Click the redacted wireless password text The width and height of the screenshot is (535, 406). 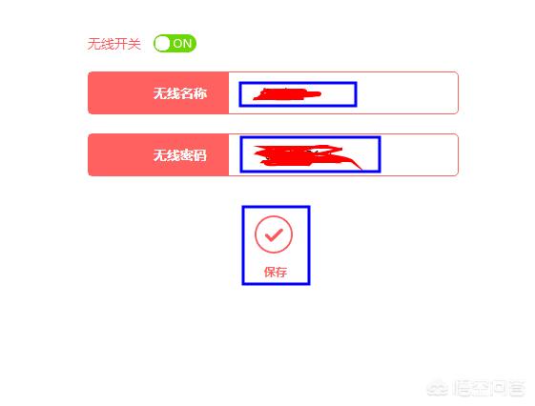point(307,157)
